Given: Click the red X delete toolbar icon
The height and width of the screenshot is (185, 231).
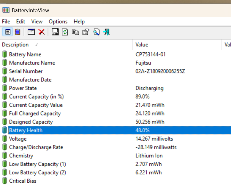Looking at the screenshot, I should [42, 32].
